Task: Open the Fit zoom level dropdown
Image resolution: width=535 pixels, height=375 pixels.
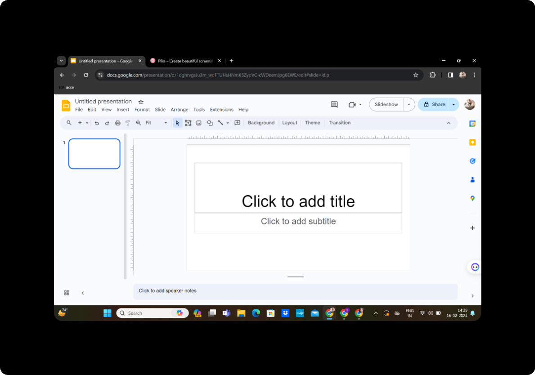Action: click(156, 123)
